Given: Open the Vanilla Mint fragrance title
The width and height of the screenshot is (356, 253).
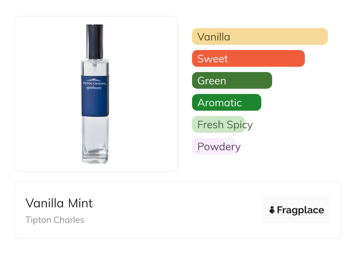Looking at the screenshot, I should point(59,203).
